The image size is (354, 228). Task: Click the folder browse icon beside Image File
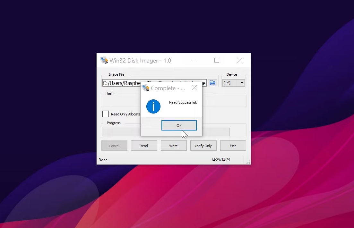212,83
